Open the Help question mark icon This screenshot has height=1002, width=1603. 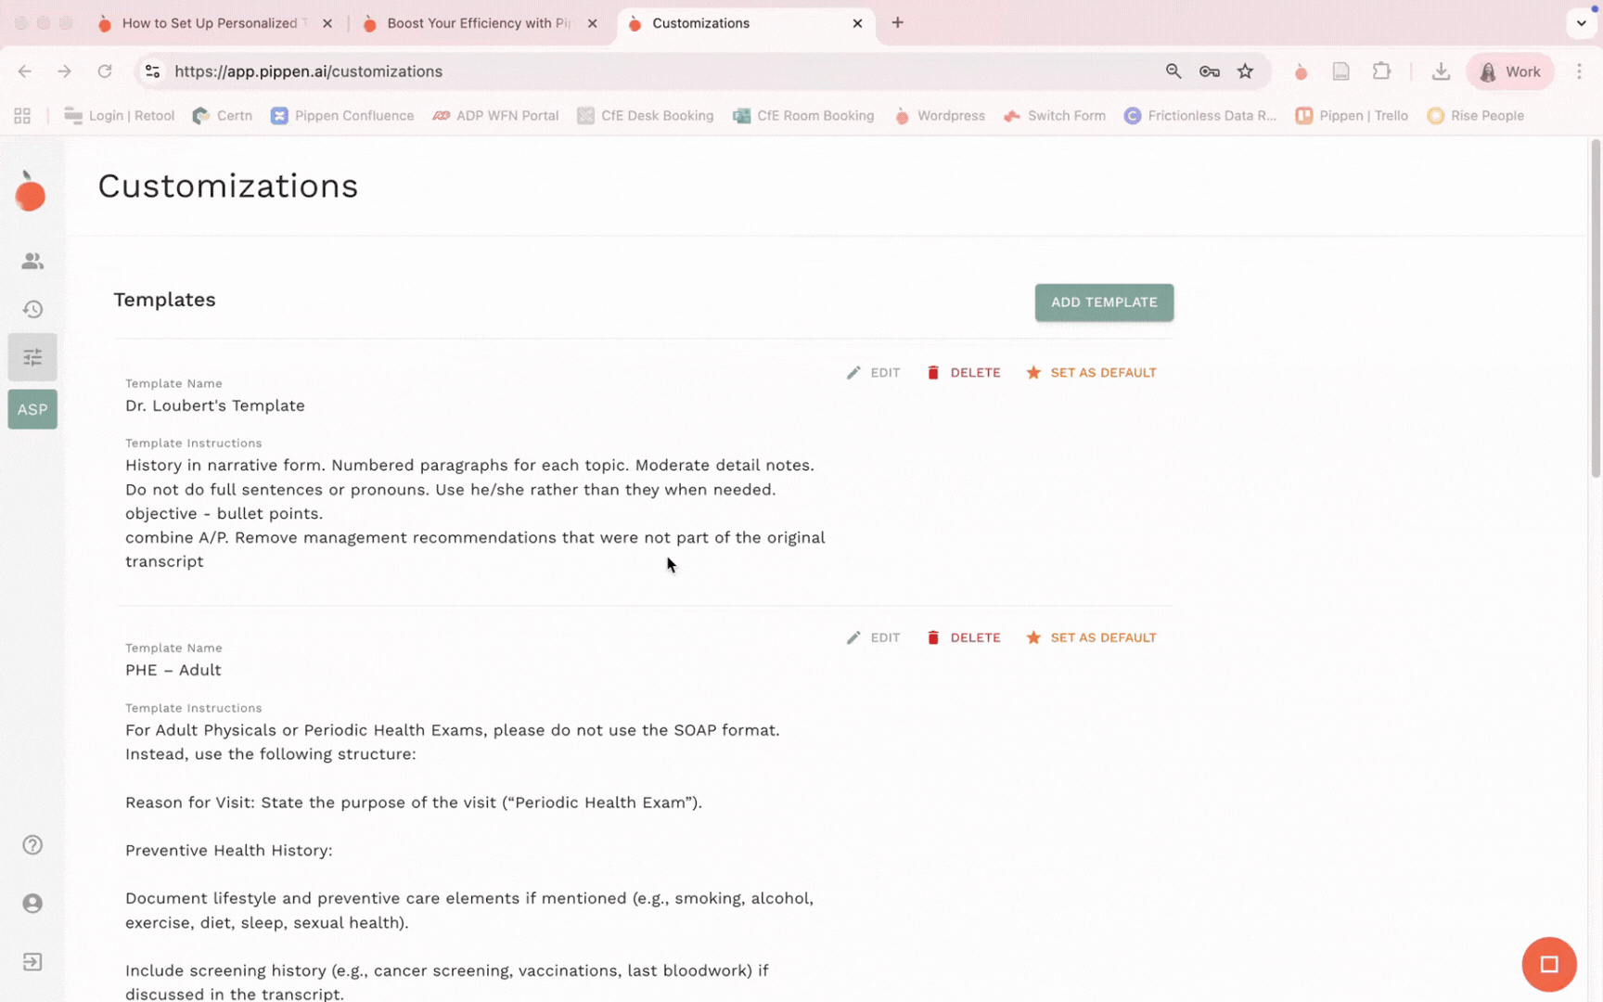click(x=32, y=845)
